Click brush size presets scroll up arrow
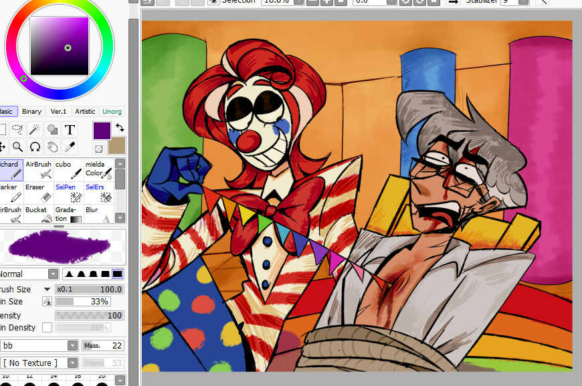Image resolution: width=582 pixels, height=386 pixels. point(120,380)
